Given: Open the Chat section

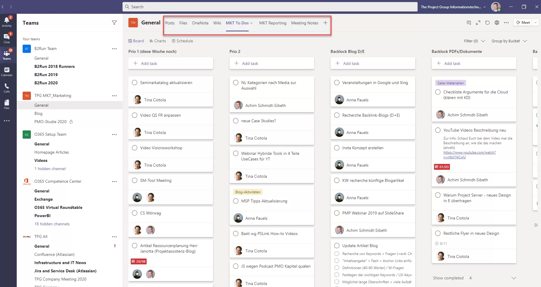Looking at the screenshot, I should point(7,38).
